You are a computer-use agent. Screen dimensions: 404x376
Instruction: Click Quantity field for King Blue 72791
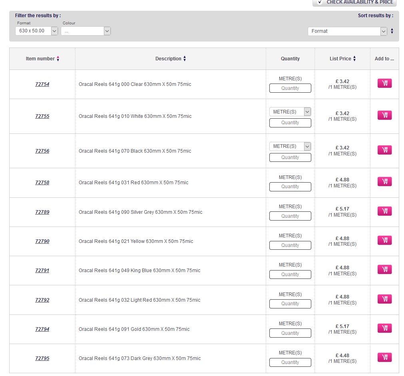pos(290,275)
